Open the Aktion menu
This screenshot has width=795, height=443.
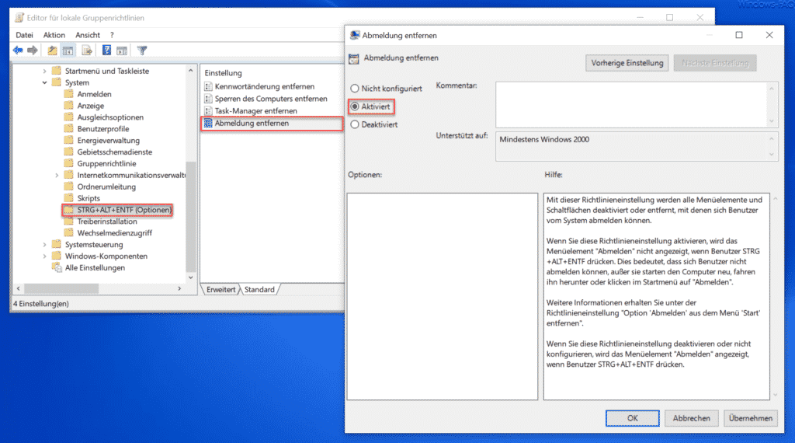tap(54, 35)
